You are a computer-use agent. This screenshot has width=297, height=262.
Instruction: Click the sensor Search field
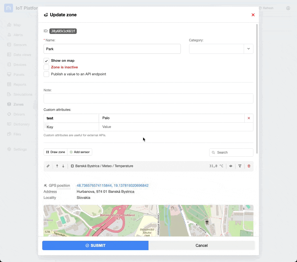pyautogui.click(x=234, y=152)
